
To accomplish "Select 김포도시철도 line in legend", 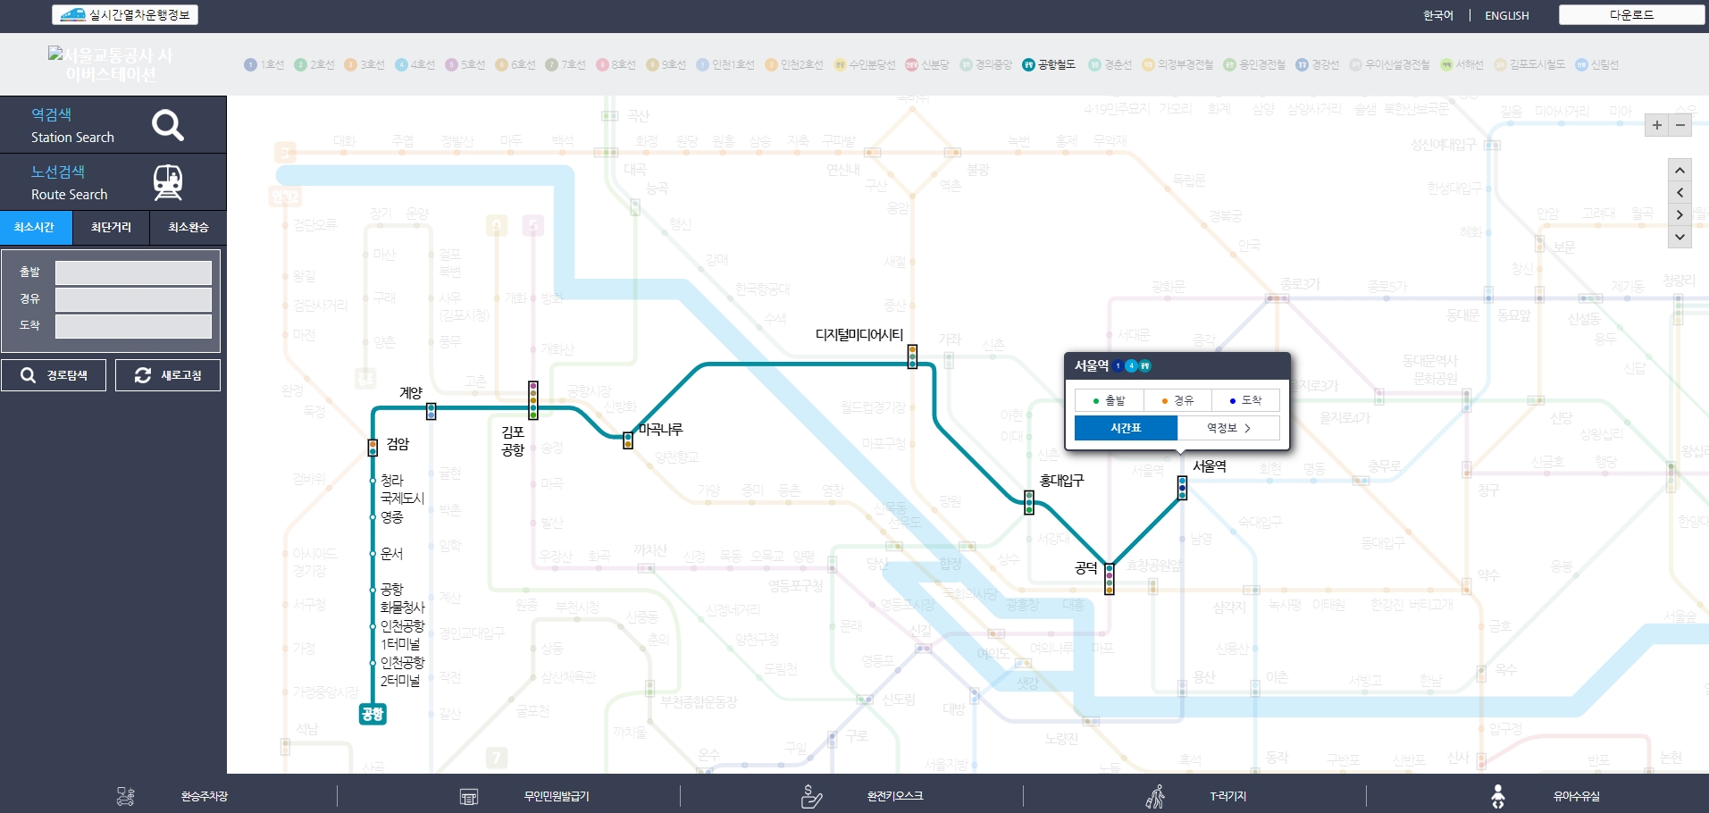I will (1529, 64).
